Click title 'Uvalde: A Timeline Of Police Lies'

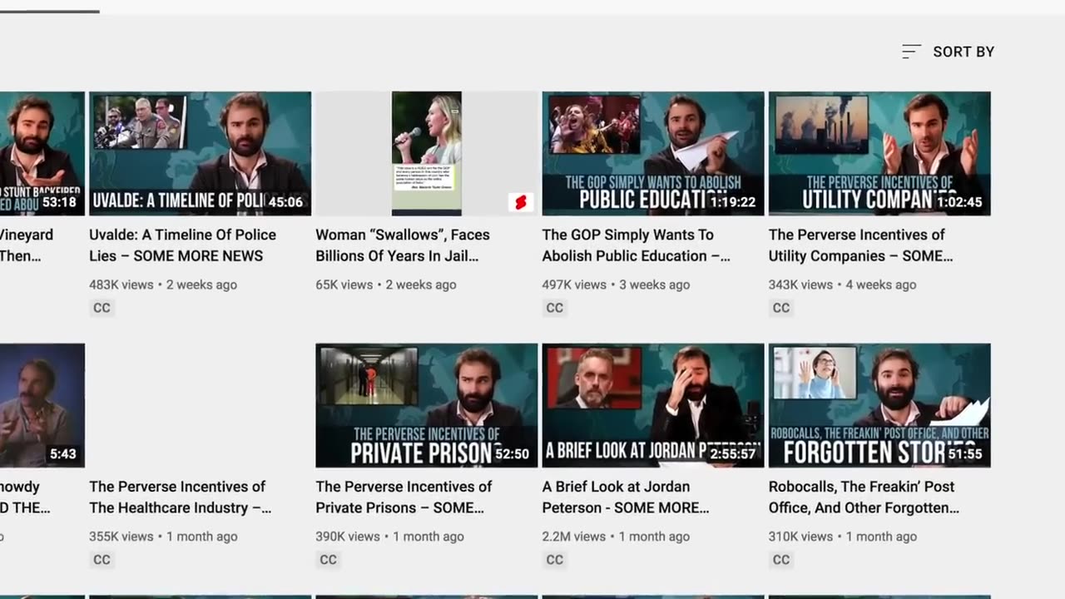182,245
